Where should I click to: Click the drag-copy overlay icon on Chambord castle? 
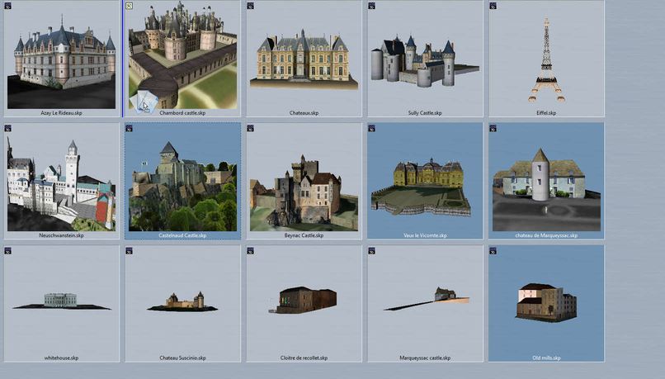pos(144,102)
